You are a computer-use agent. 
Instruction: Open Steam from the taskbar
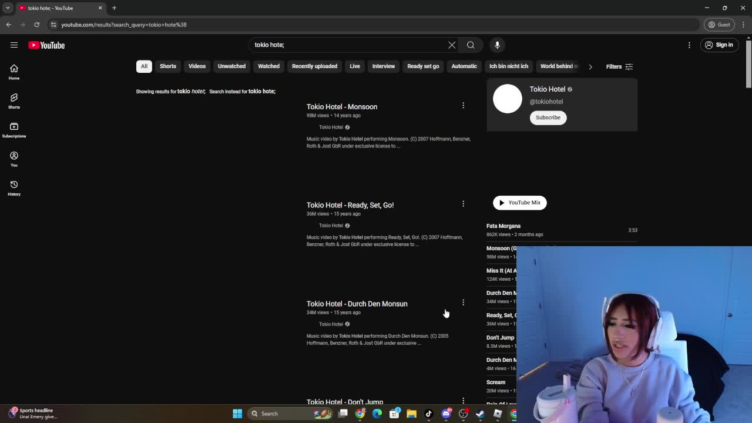point(480,414)
